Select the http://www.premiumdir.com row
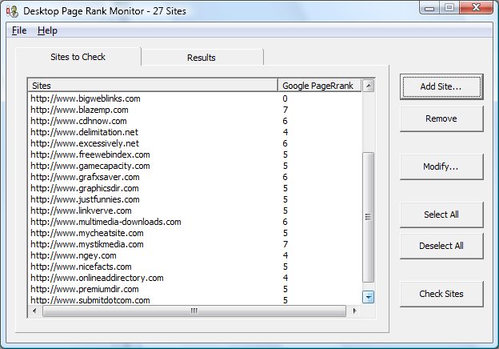 [x=195, y=289]
